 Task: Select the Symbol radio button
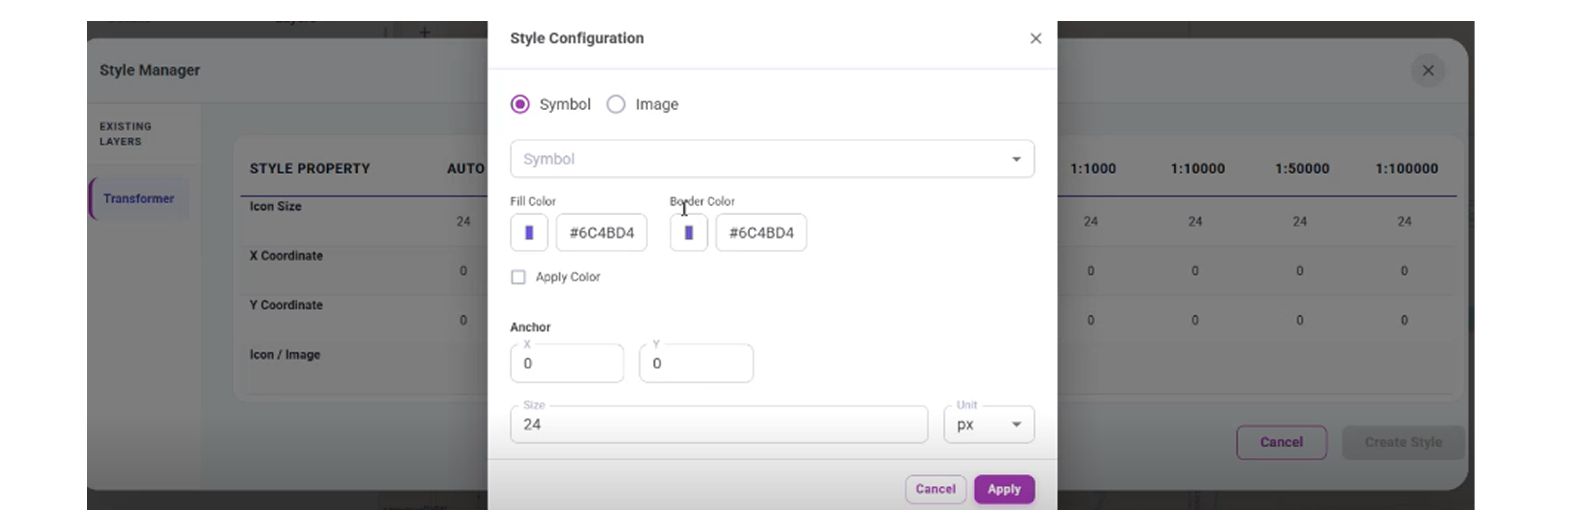520,104
